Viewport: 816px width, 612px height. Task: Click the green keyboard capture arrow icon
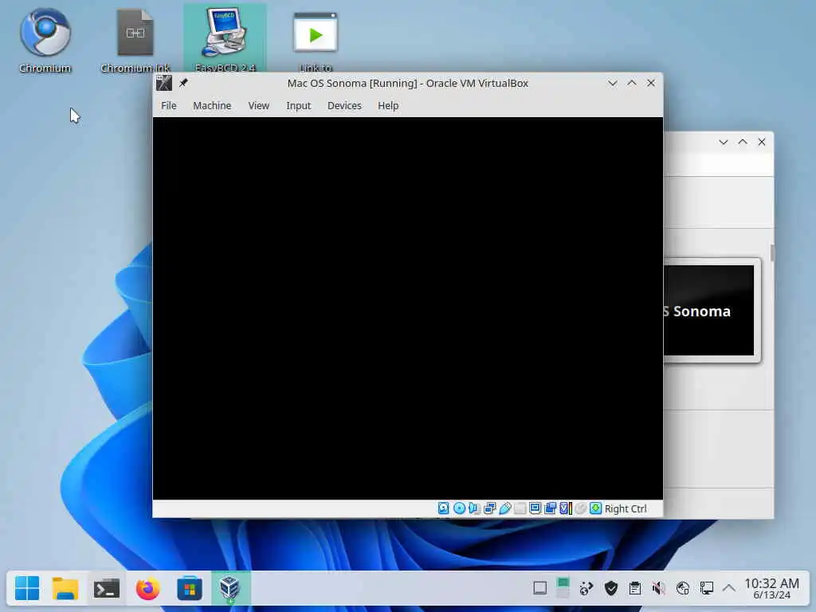click(595, 508)
